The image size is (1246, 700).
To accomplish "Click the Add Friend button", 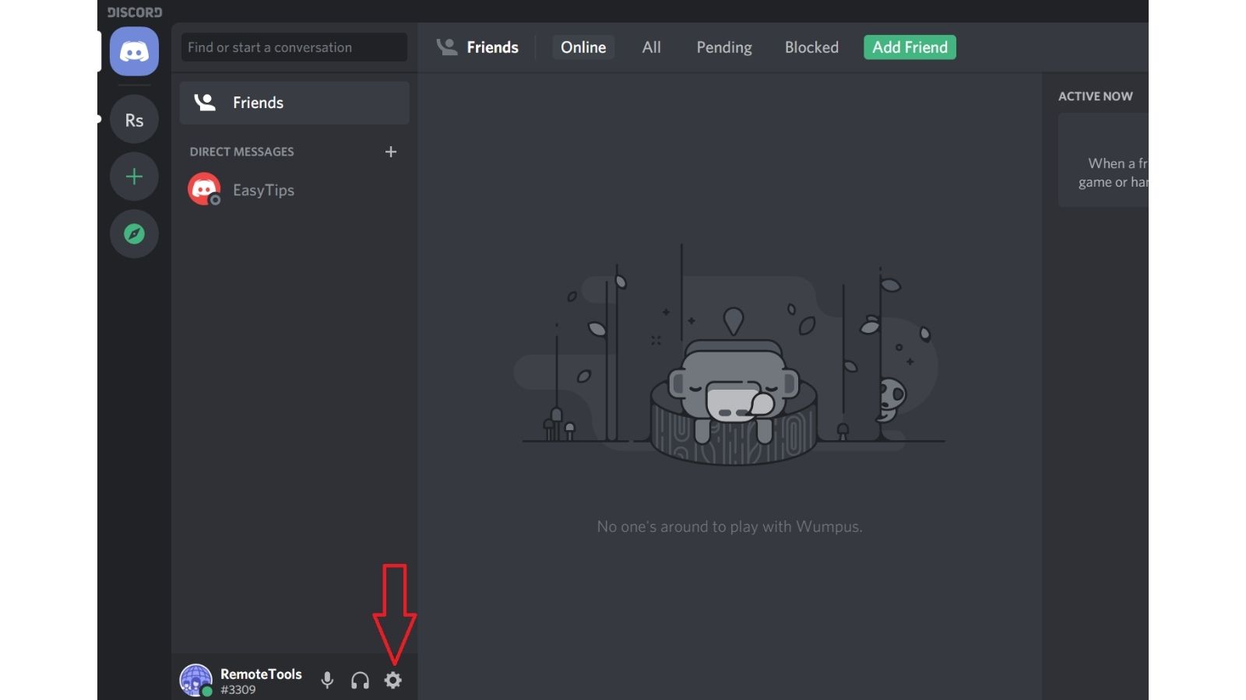I will pyautogui.click(x=910, y=47).
